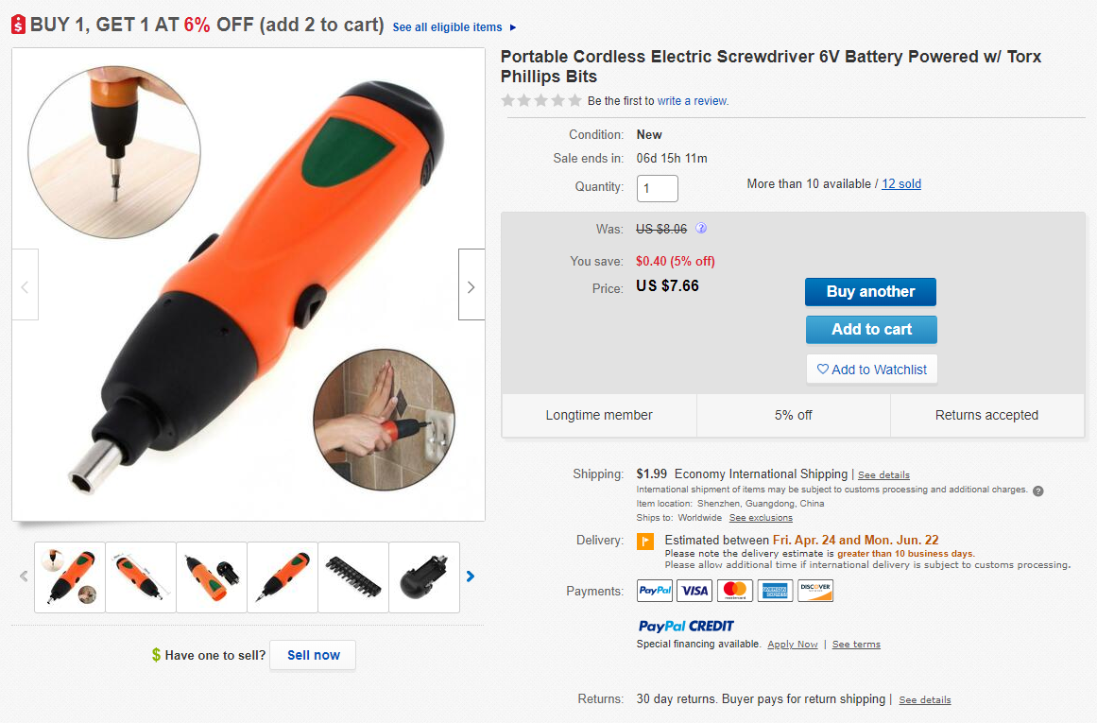Click the Quantity input field
This screenshot has height=723, width=1097.
tap(658, 188)
